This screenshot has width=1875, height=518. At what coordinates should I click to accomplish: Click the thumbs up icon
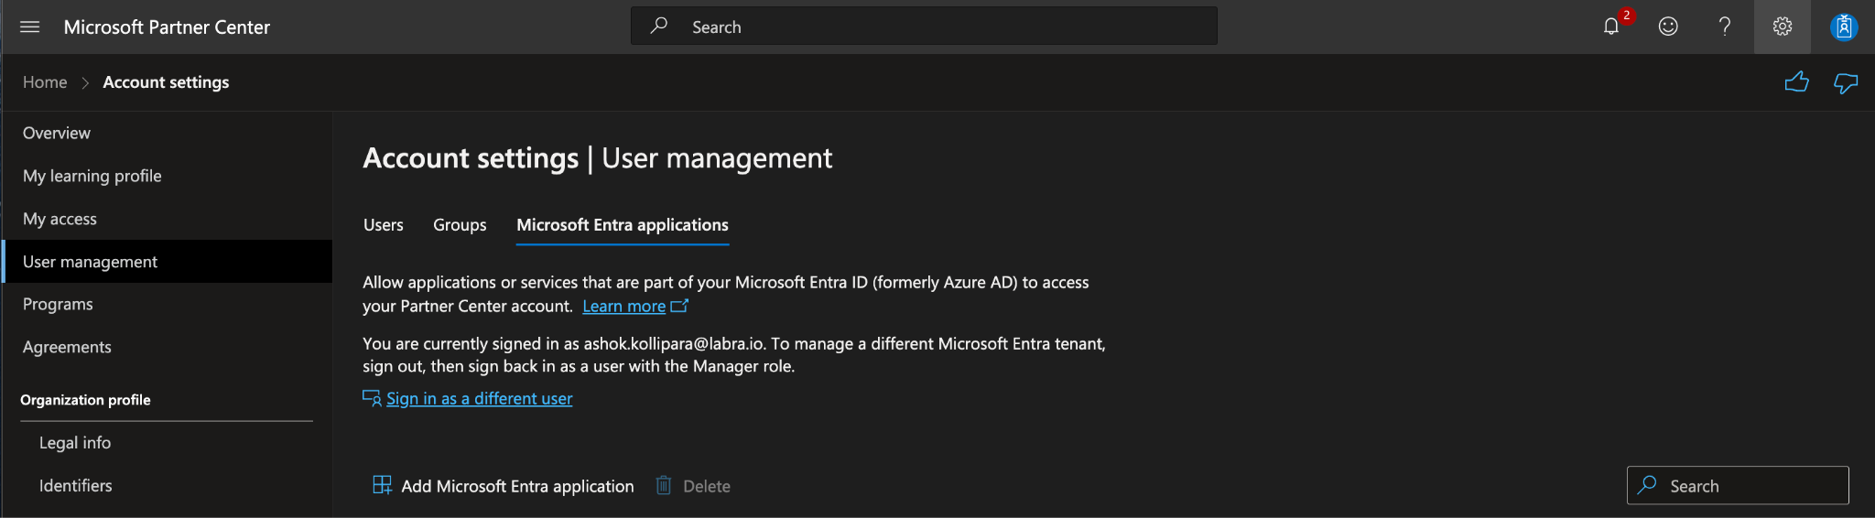coord(1797,82)
